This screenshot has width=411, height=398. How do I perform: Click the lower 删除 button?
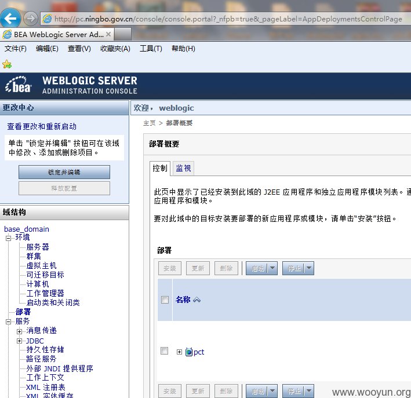click(226, 391)
